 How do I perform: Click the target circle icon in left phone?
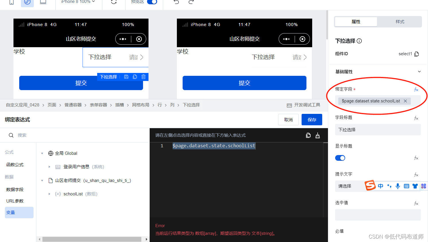[x=139, y=39]
